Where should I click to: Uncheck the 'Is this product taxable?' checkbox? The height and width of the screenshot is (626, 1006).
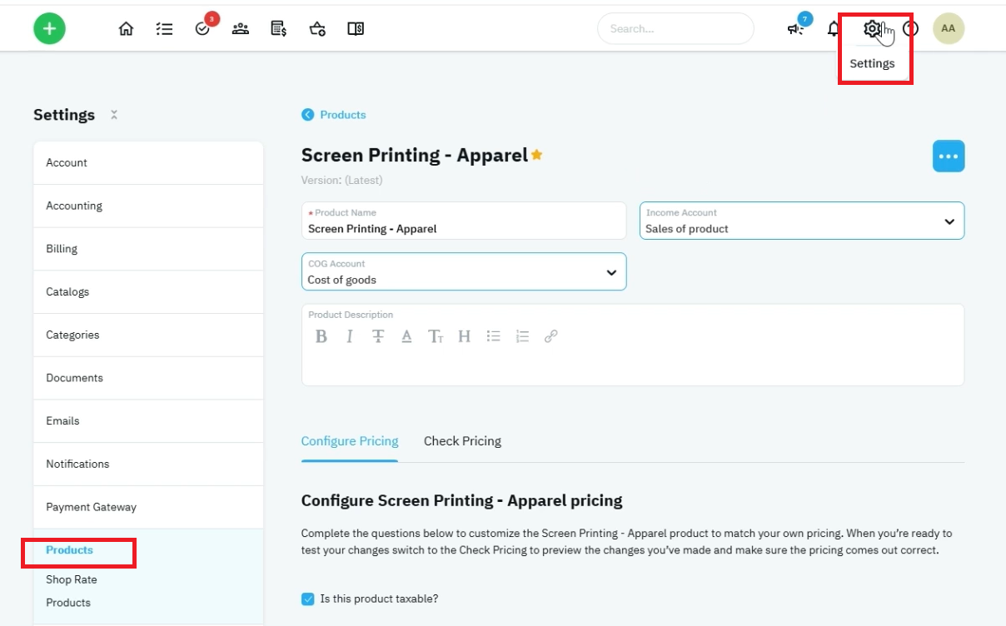tap(308, 599)
